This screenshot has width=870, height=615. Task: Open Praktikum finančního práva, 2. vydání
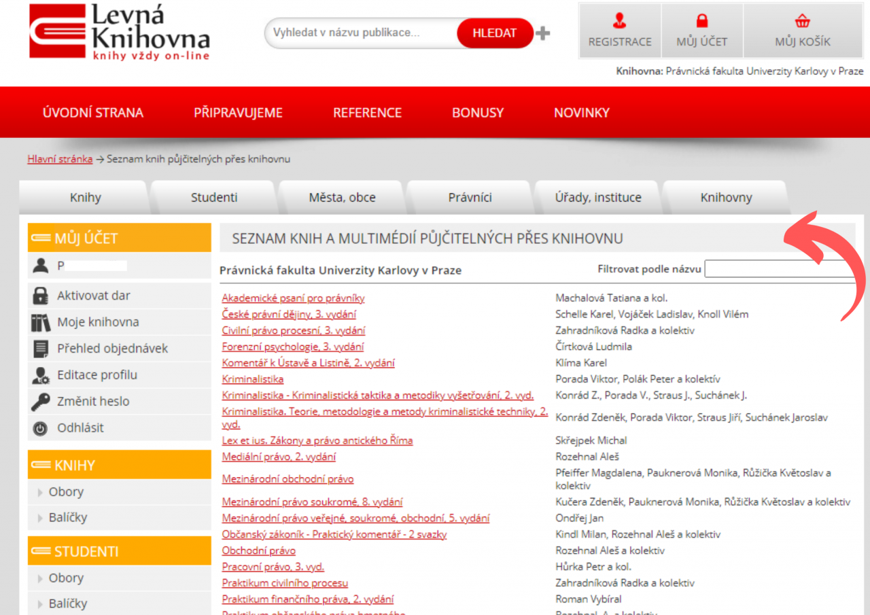[307, 599]
